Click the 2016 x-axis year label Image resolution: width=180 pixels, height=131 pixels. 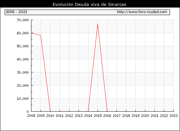(x=107, y=116)
